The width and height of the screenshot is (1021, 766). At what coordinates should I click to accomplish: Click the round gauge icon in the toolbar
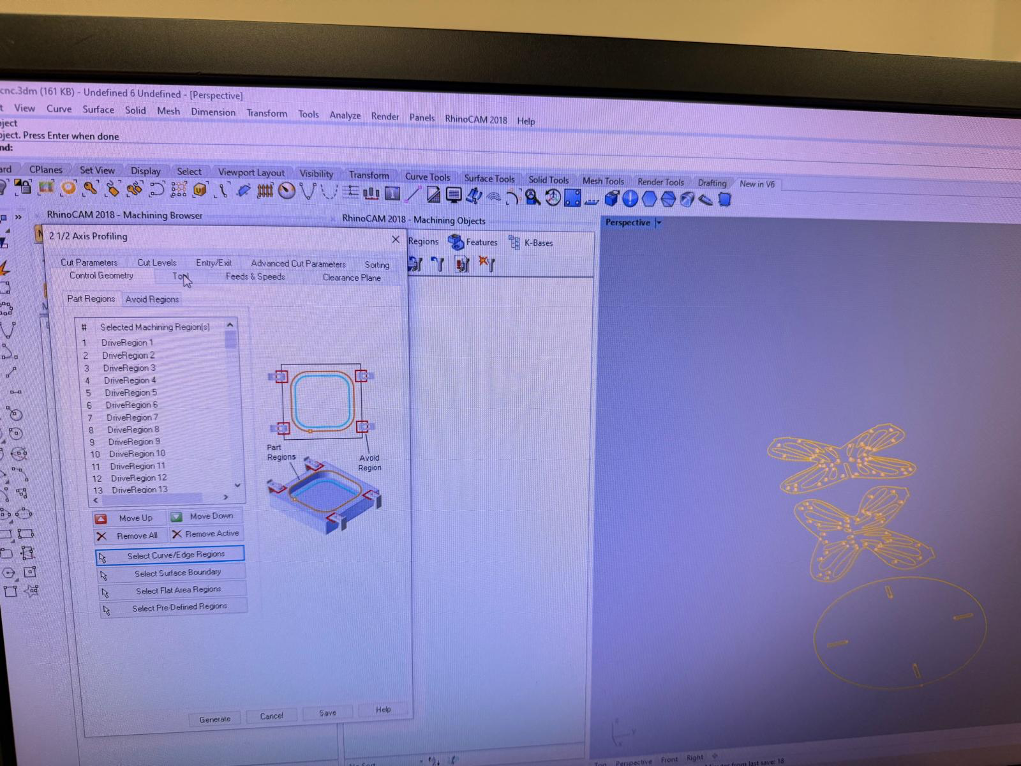tap(287, 191)
